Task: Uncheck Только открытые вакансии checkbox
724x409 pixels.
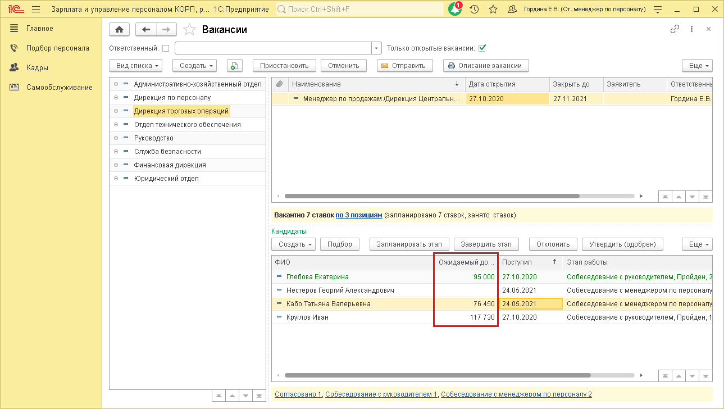Action: click(x=482, y=48)
